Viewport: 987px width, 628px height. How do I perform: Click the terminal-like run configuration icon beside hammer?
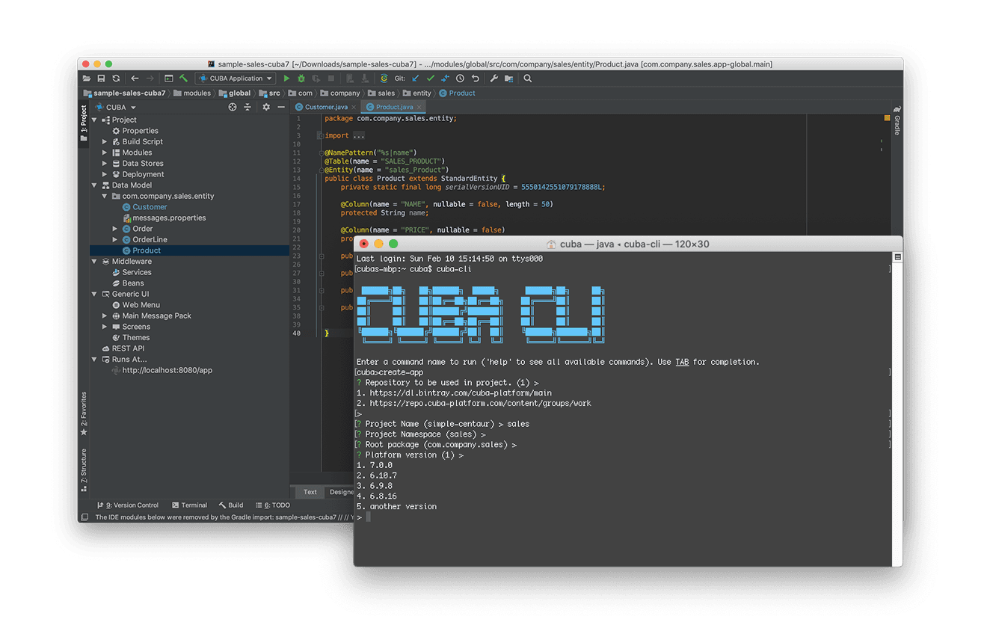[169, 78]
